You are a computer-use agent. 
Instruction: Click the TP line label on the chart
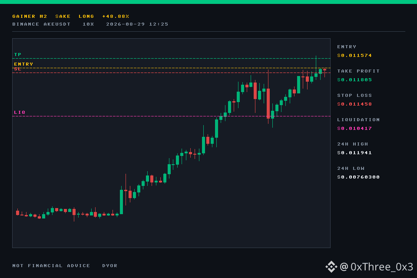pos(18,55)
